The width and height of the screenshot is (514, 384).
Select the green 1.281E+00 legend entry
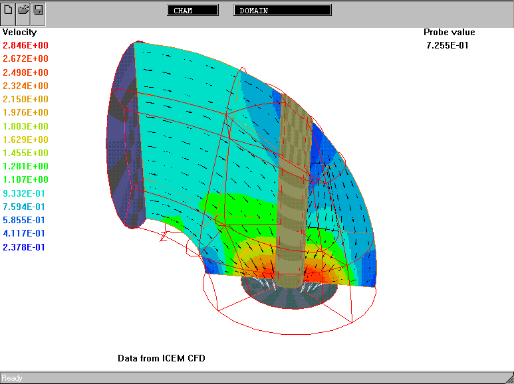click(x=26, y=166)
